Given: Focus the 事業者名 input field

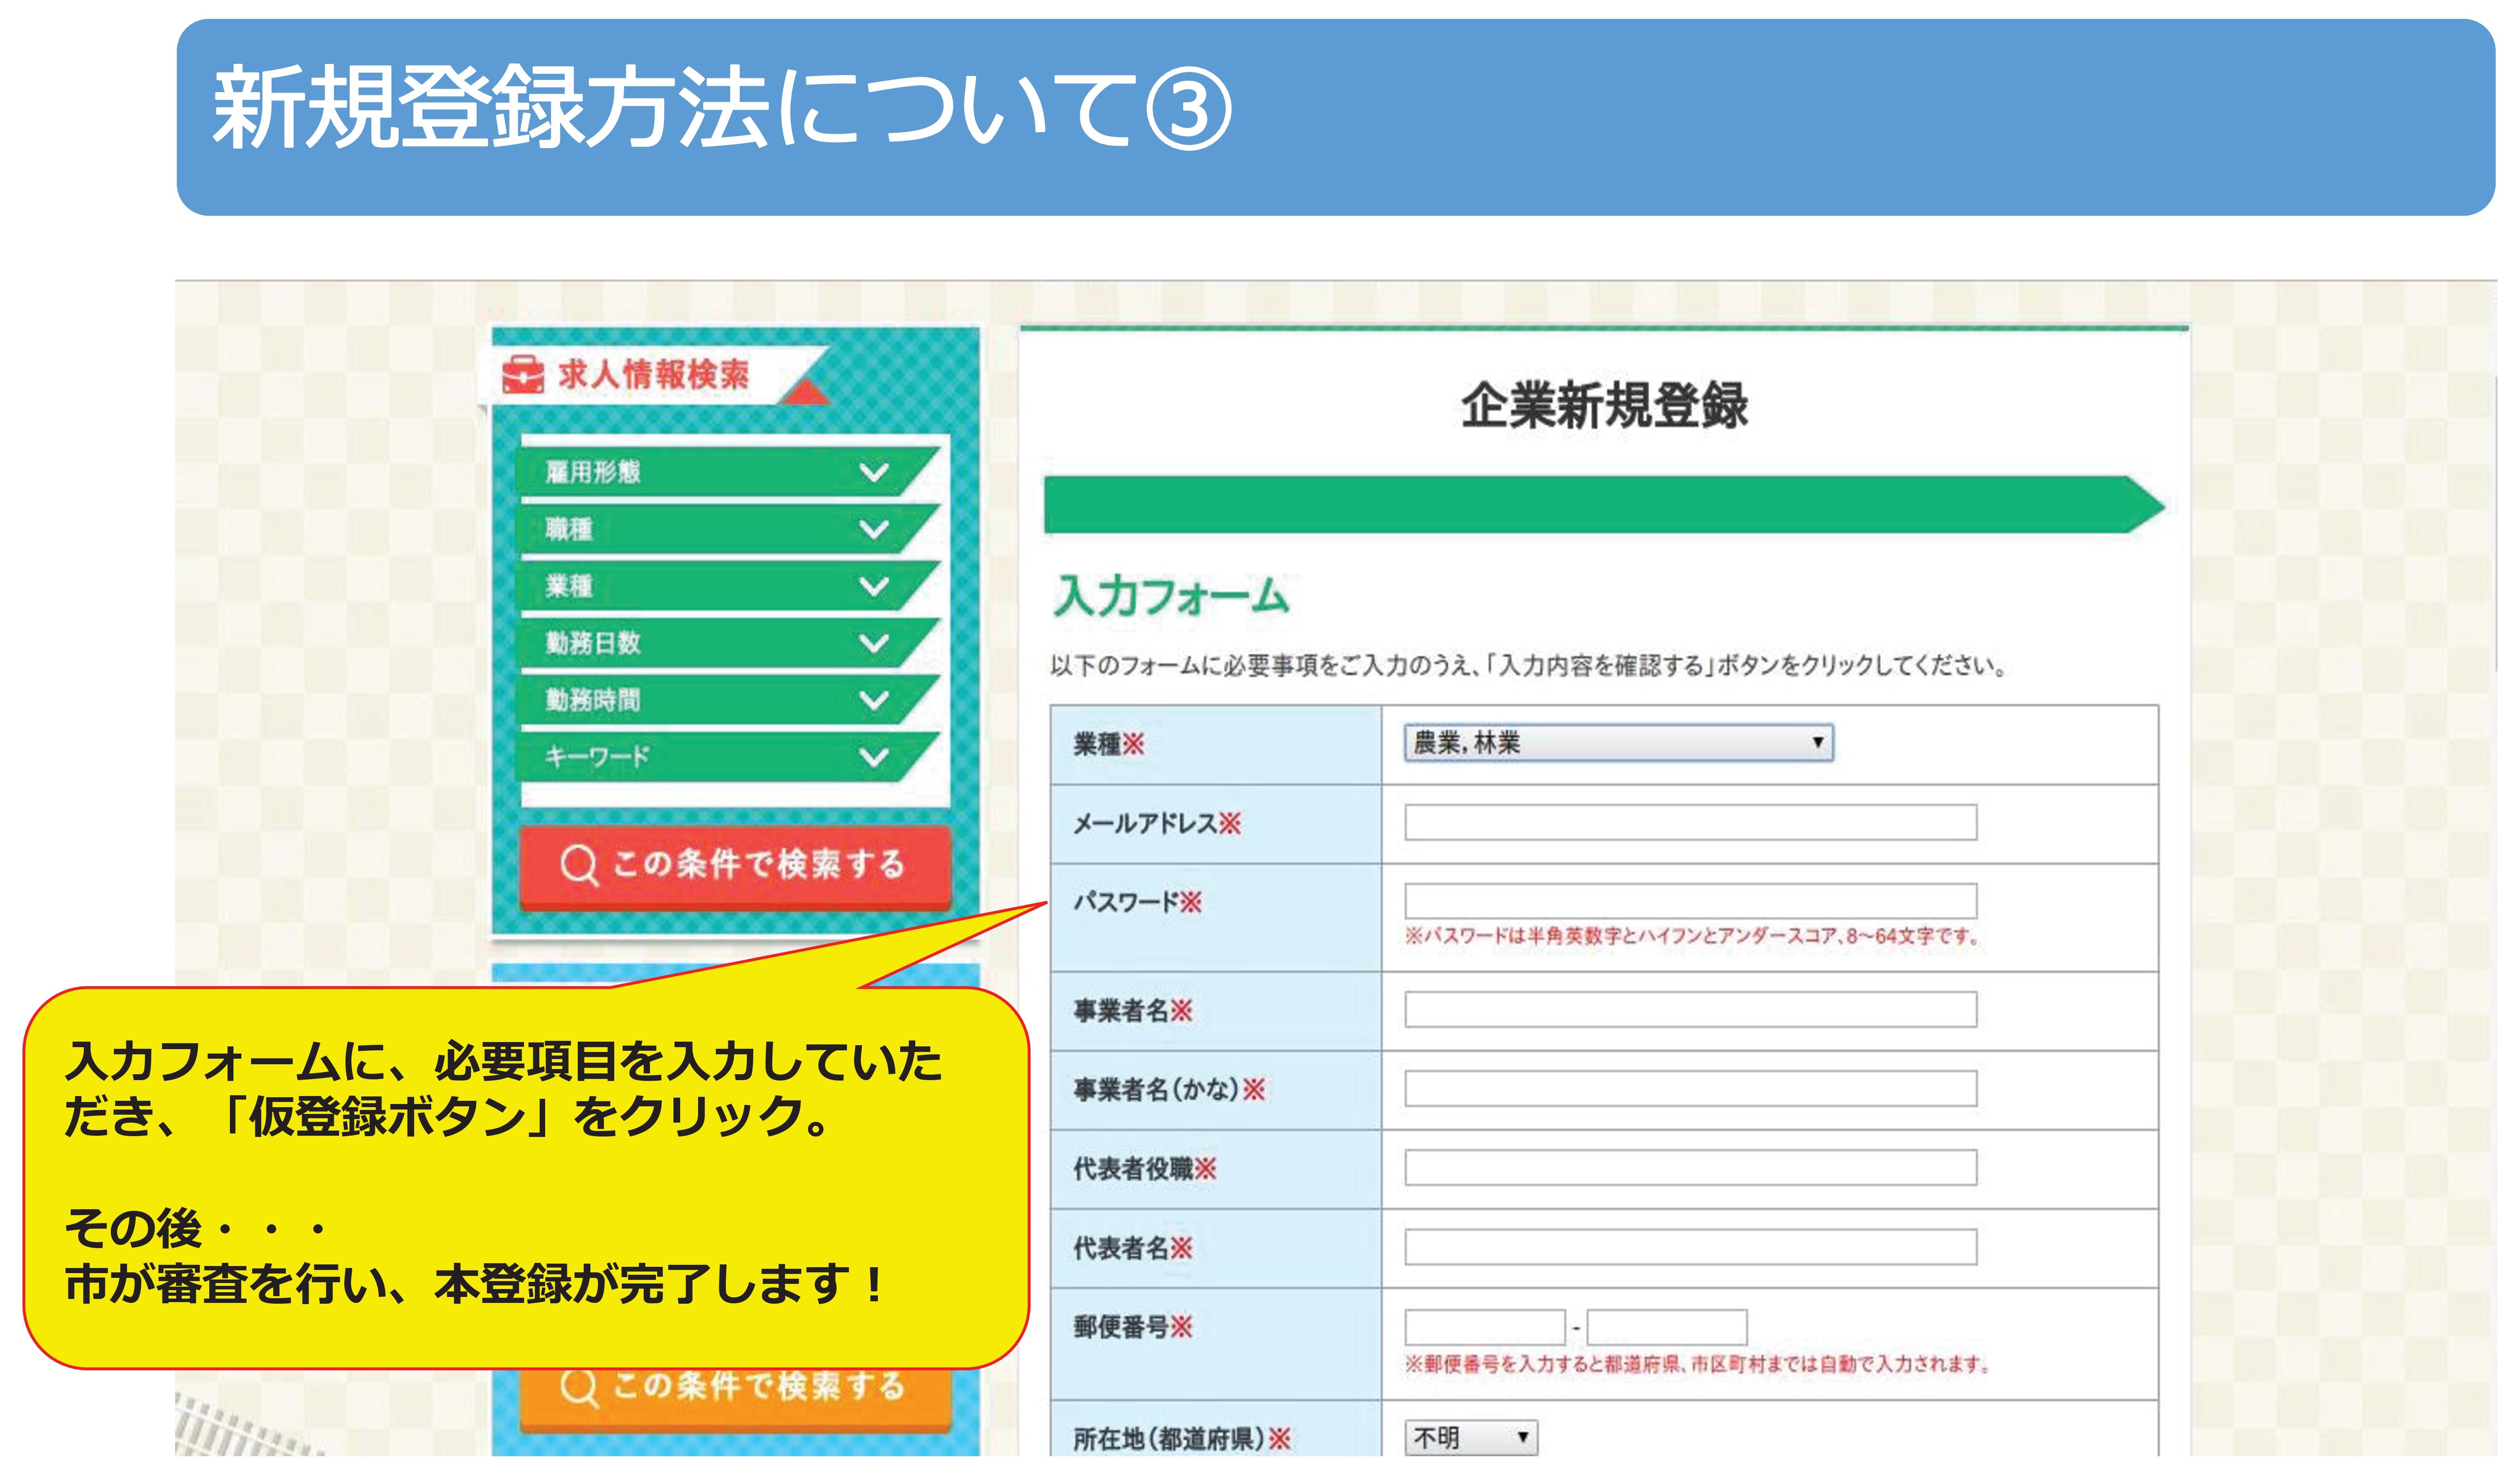Looking at the screenshot, I should tap(1690, 1010).
